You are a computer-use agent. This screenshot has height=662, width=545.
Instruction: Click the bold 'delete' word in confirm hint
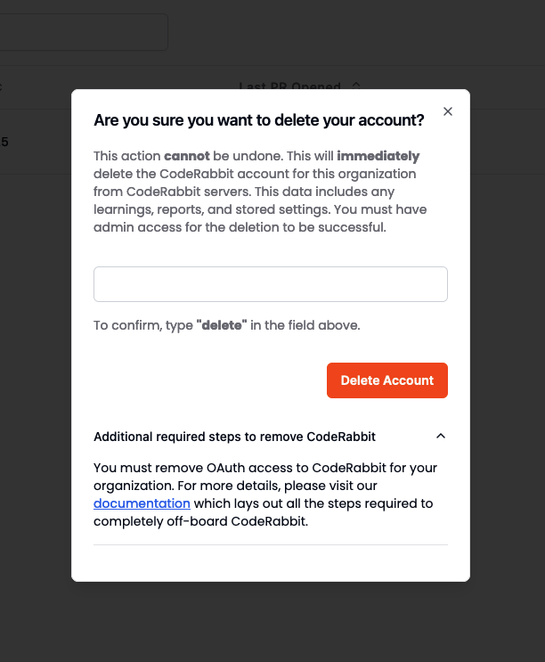[x=222, y=325]
